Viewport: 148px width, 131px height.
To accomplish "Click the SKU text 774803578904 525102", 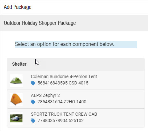I will pos(60,120).
